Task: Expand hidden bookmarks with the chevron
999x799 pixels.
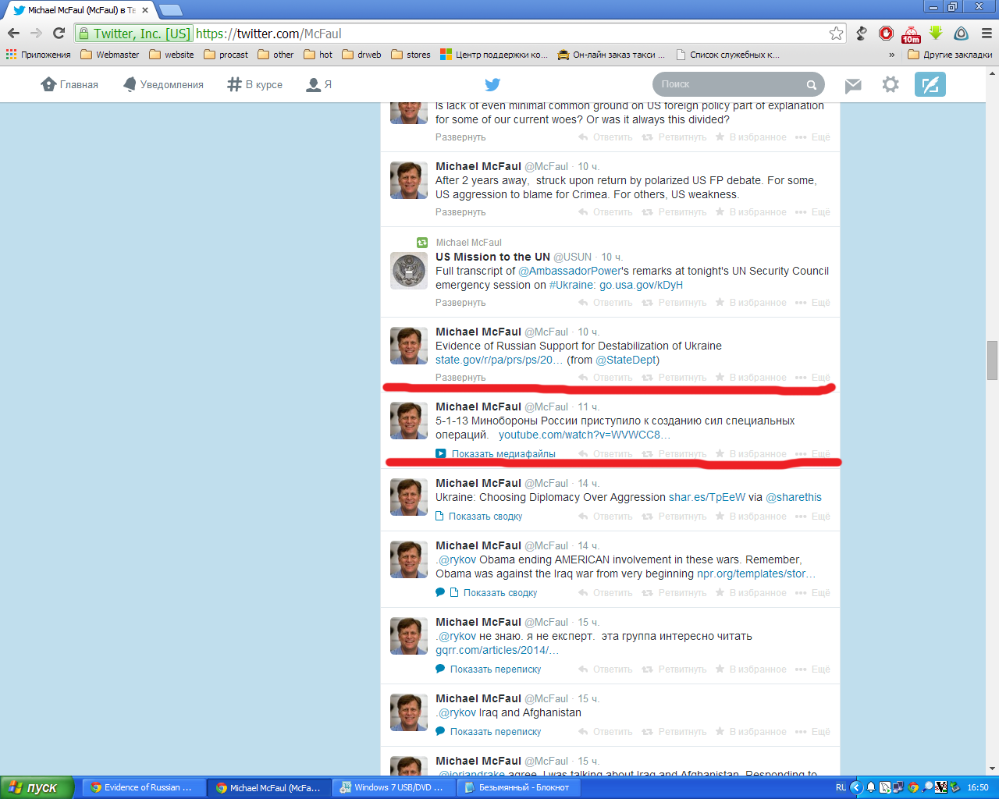Action: click(x=892, y=55)
